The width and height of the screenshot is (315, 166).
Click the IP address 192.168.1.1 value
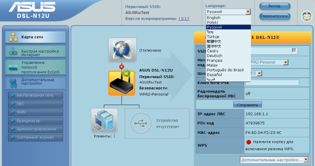pyautogui.click(x=257, y=114)
